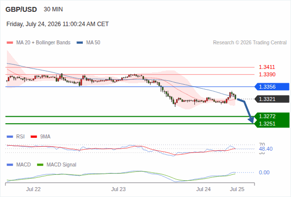
Task: Click the MA 20 + Bollinger Bands legend swatch
Action: pos(10,43)
